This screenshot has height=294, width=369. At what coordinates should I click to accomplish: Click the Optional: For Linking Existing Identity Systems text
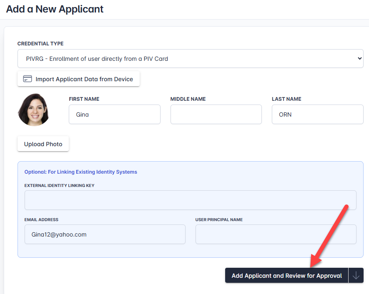pyautogui.click(x=80, y=172)
